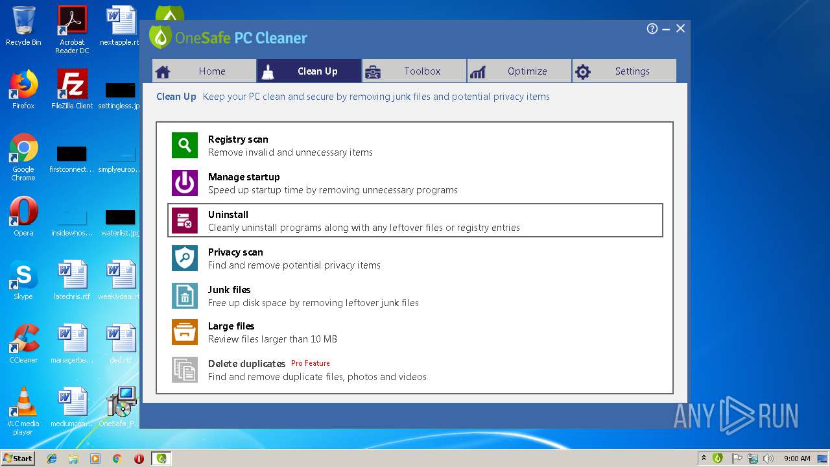Click the Junk files title
Image resolution: width=830 pixels, height=467 pixels.
[x=229, y=289]
